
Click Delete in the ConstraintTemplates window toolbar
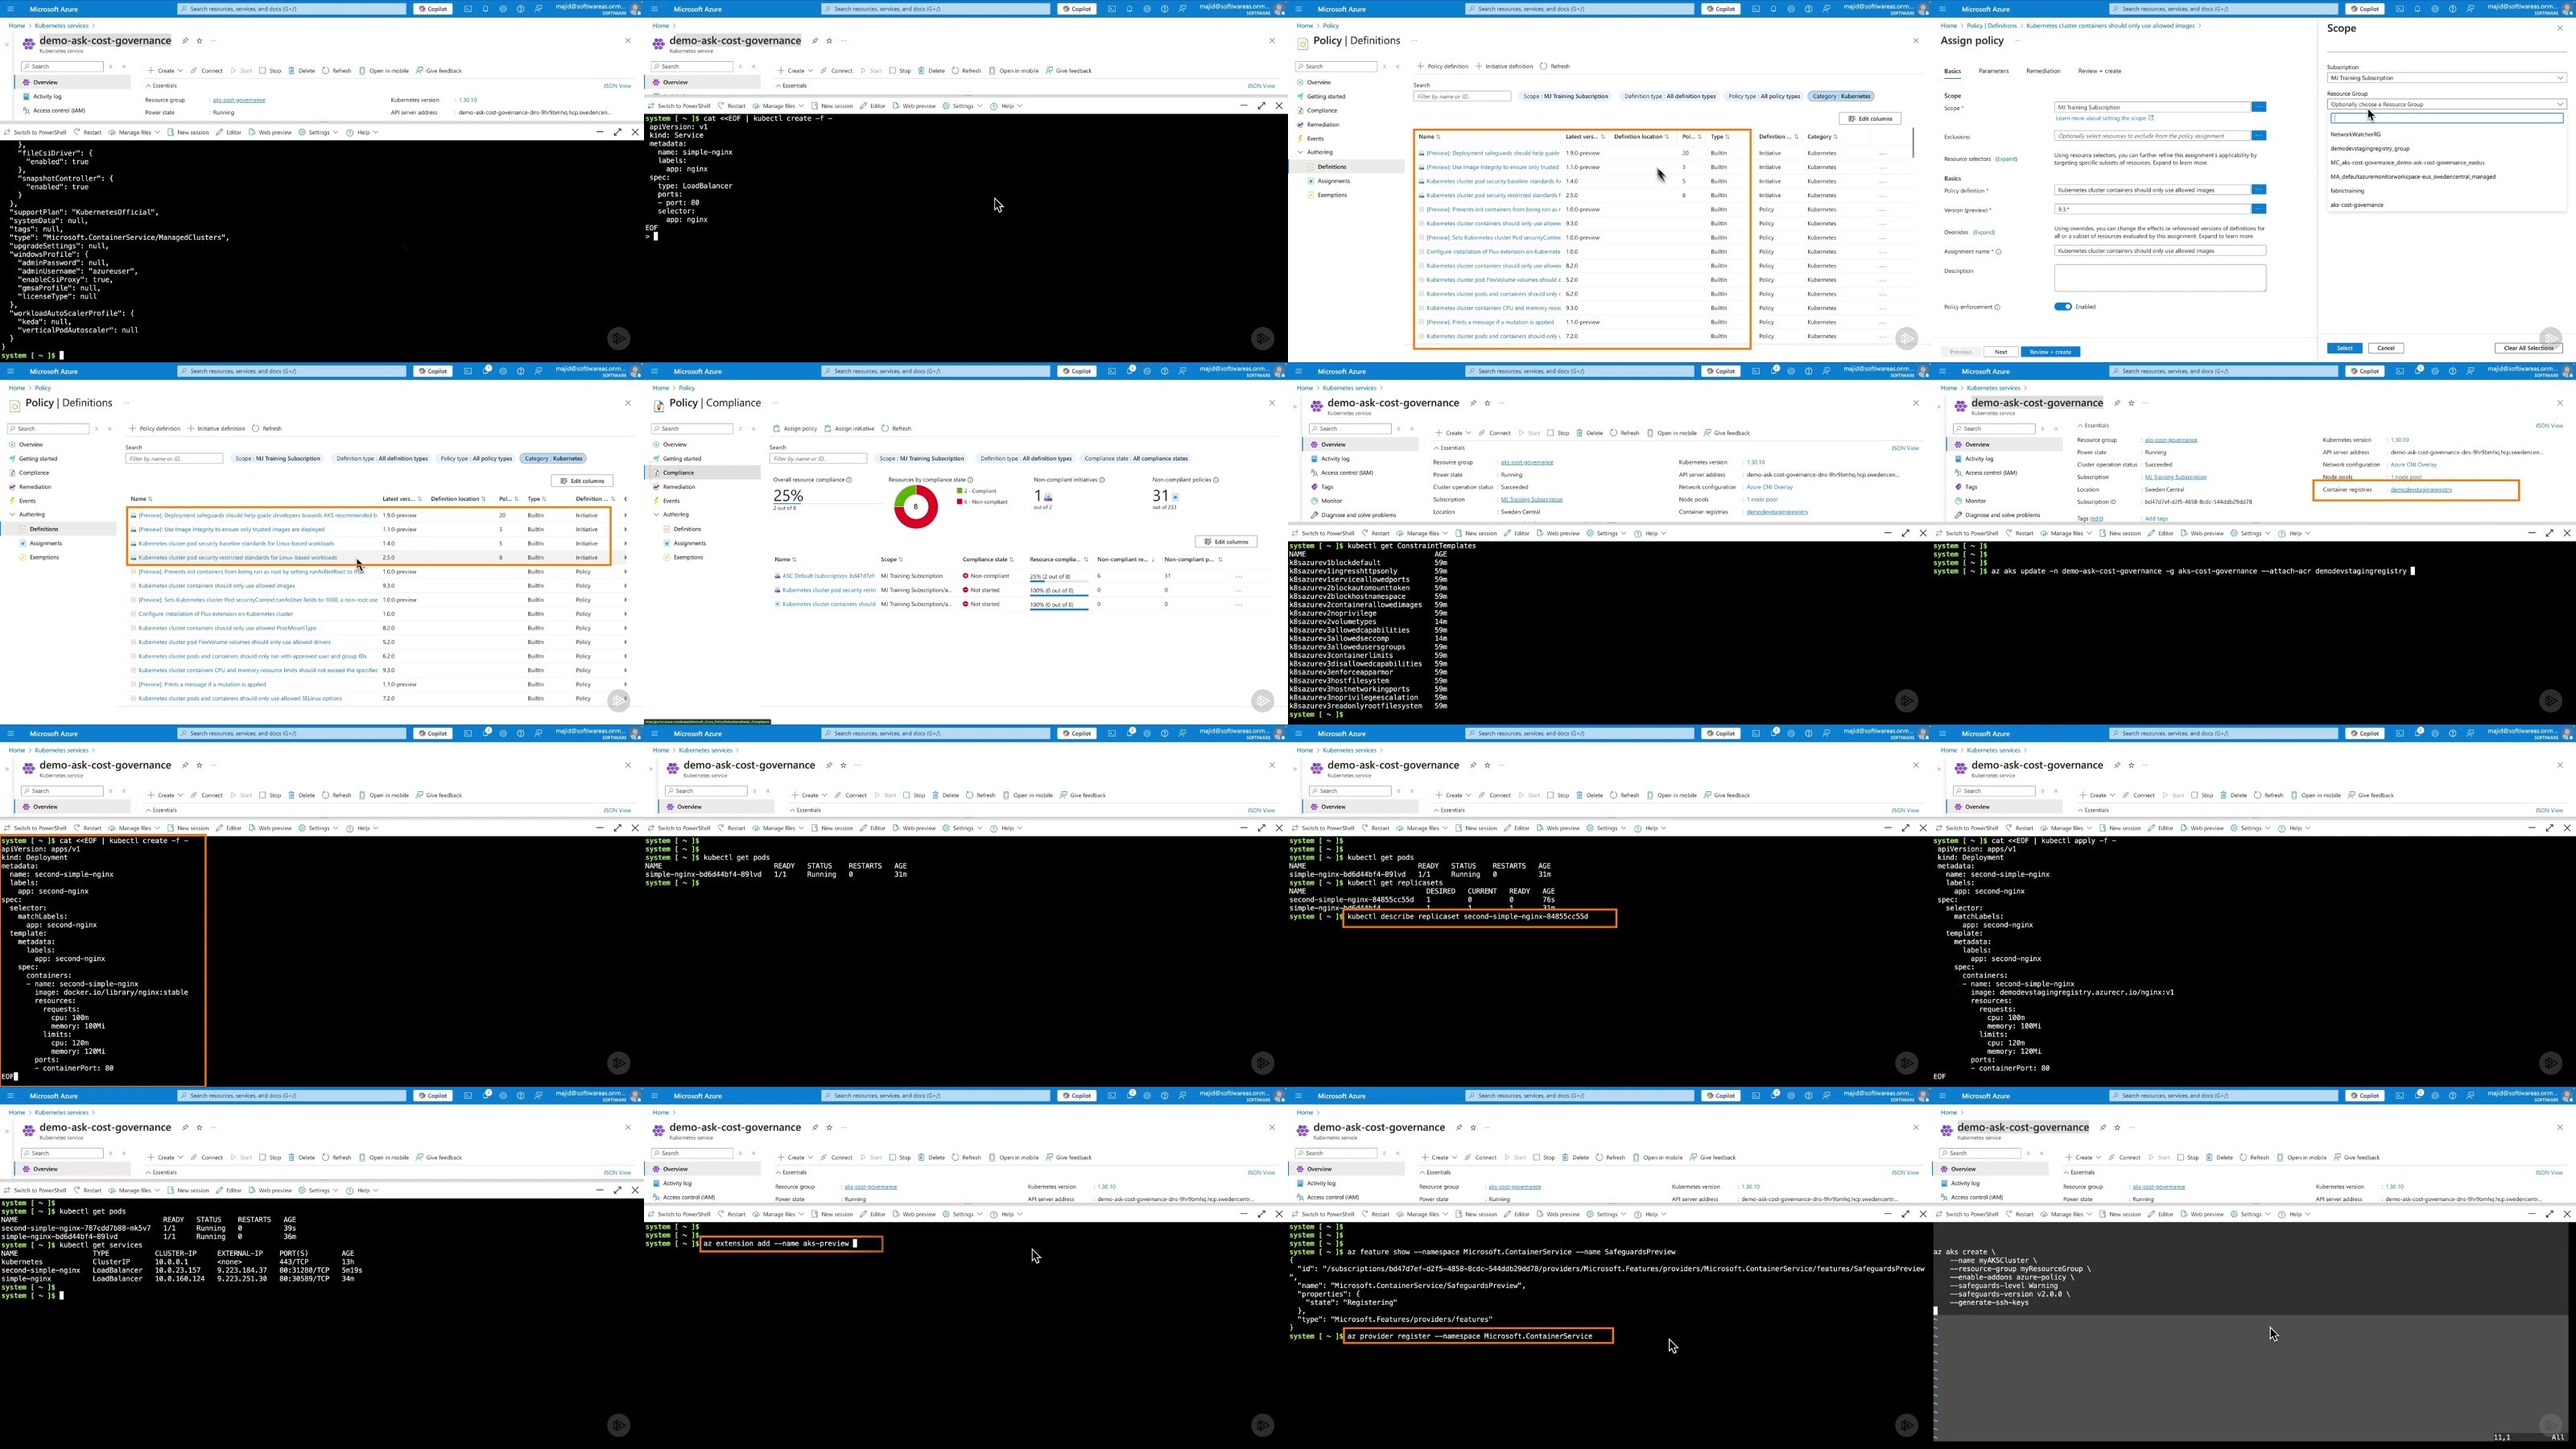[x=1590, y=433]
